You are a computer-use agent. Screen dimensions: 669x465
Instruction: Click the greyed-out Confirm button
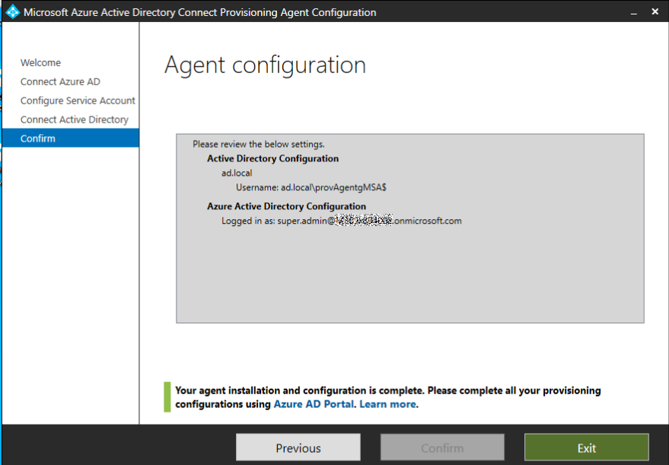coord(442,447)
